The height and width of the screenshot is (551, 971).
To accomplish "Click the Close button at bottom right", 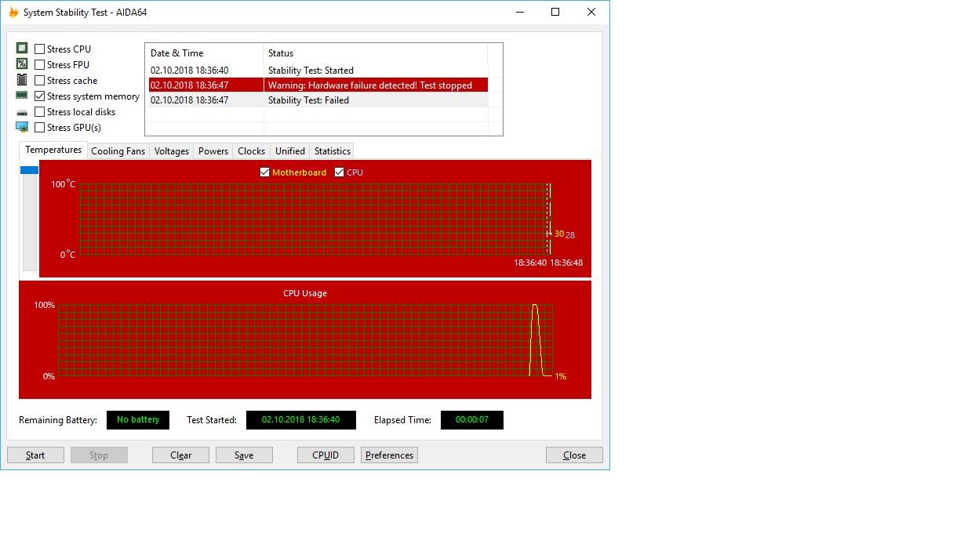I will tap(574, 455).
